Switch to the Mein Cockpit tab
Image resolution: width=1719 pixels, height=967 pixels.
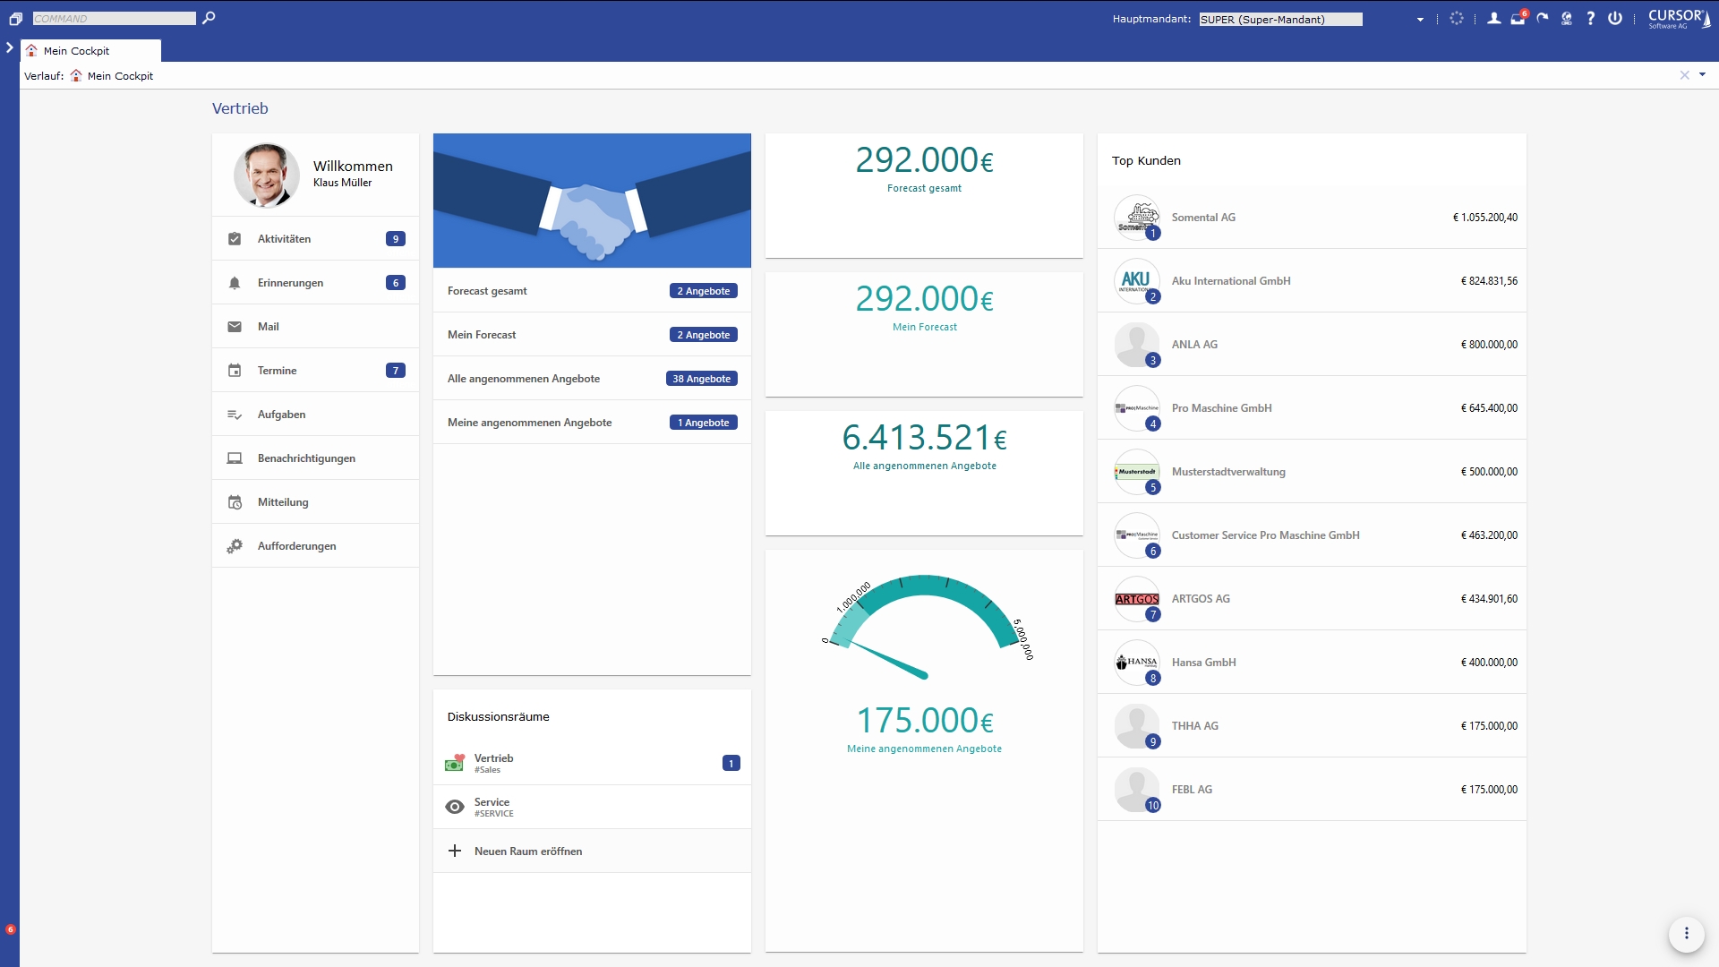pos(90,51)
